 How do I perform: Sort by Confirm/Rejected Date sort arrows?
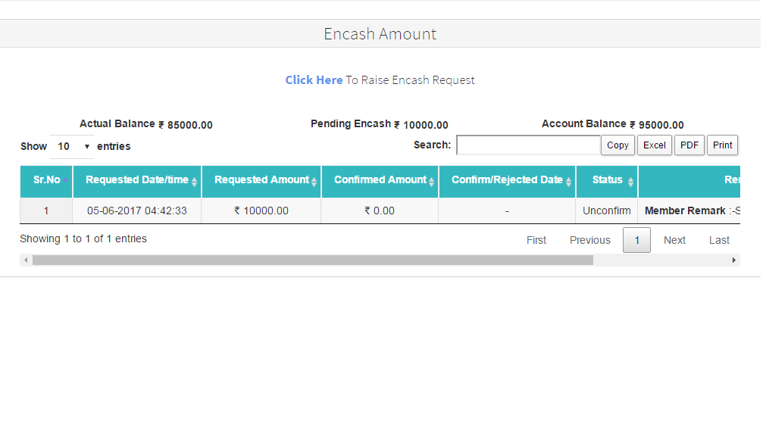(568, 182)
